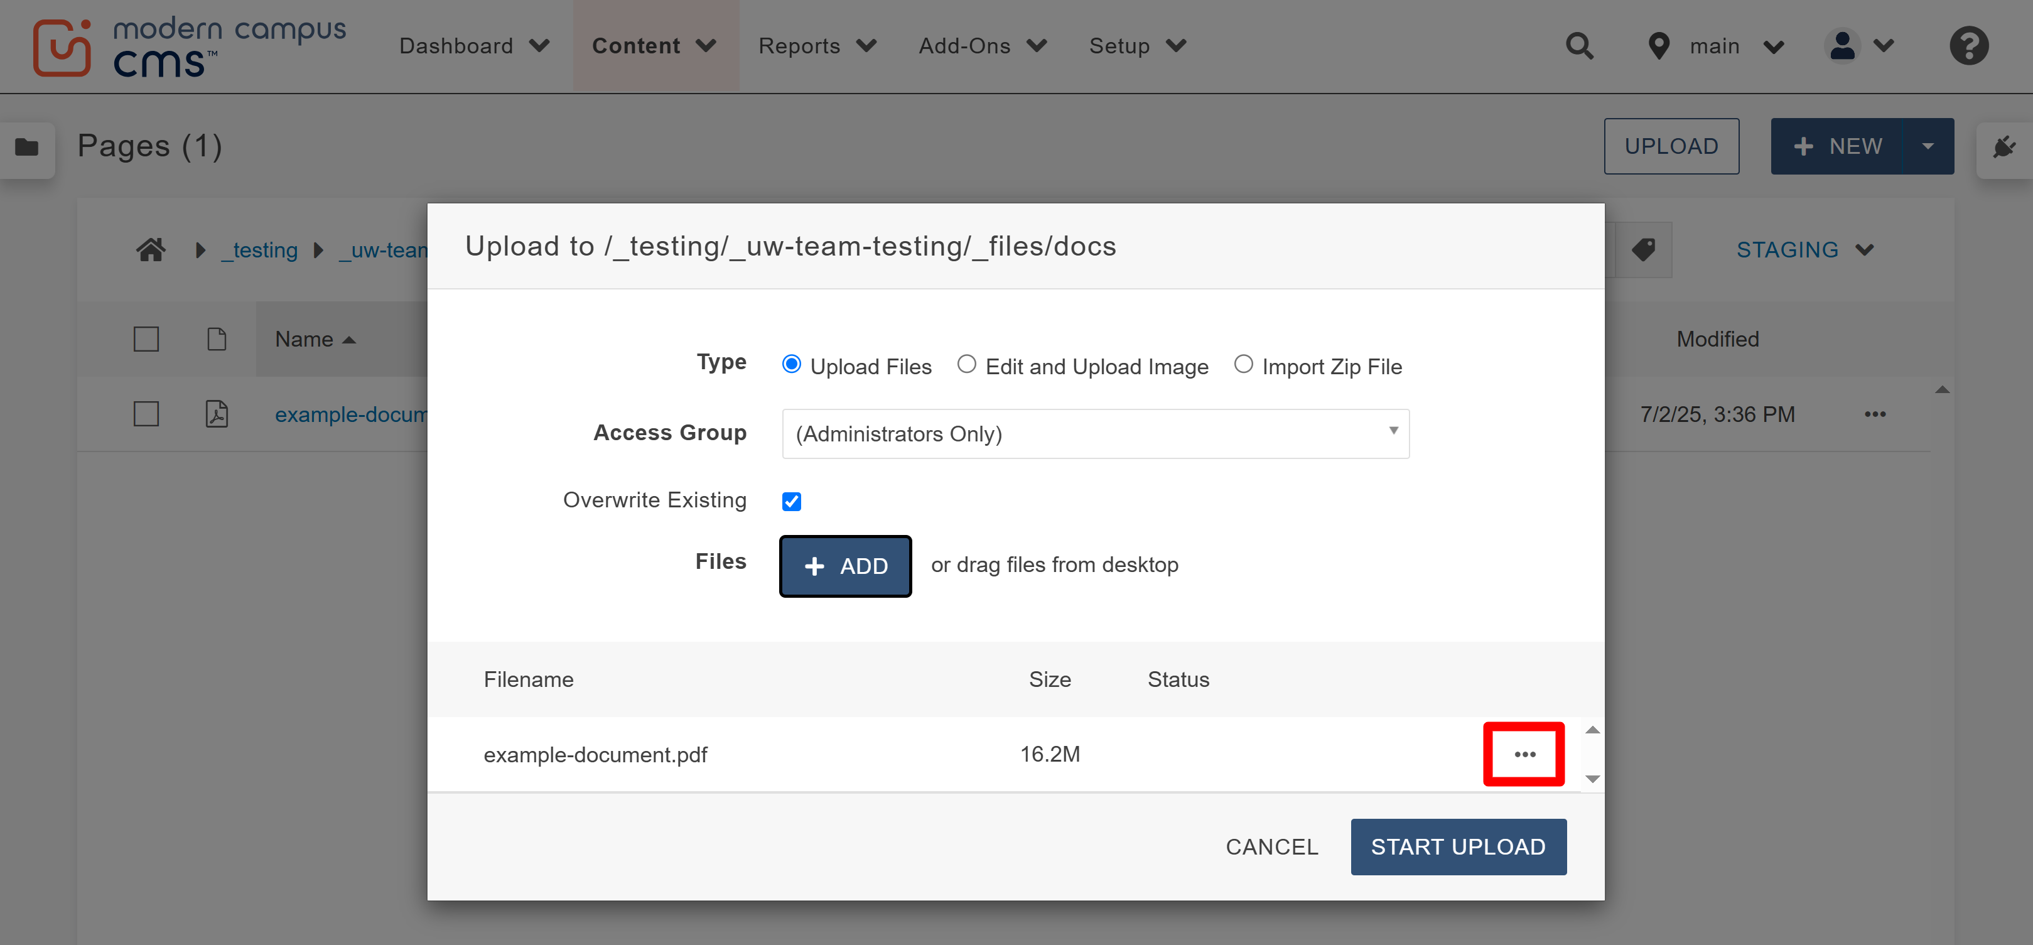Open the three-dot menu for example-document.pdf upload
The width and height of the screenshot is (2033, 945).
[1523, 754]
